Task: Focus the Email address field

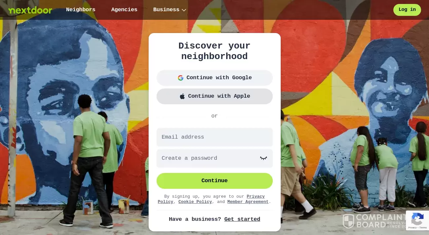Action: point(215,137)
